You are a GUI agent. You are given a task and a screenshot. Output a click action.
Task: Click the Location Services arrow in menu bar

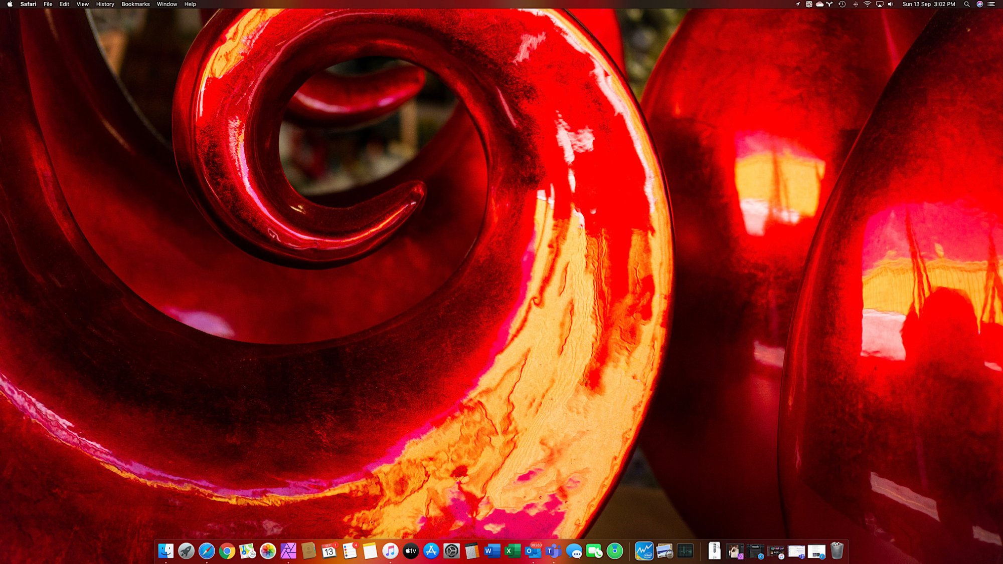(798, 4)
